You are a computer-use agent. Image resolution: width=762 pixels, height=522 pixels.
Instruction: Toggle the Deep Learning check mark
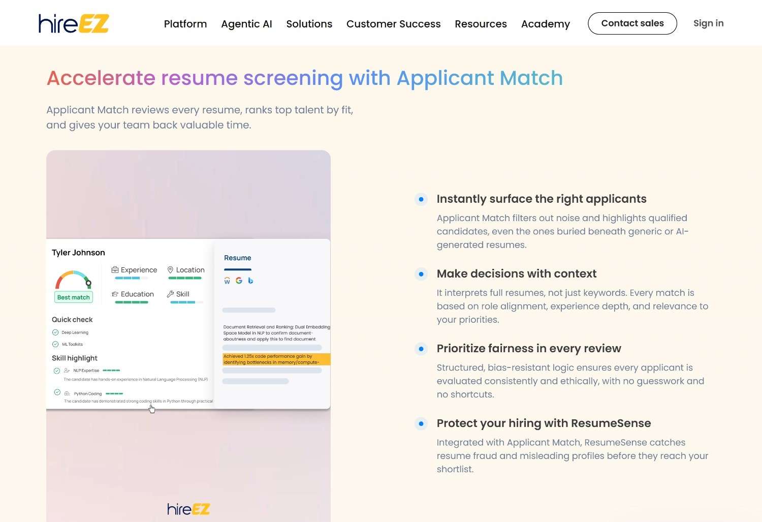[x=55, y=332]
